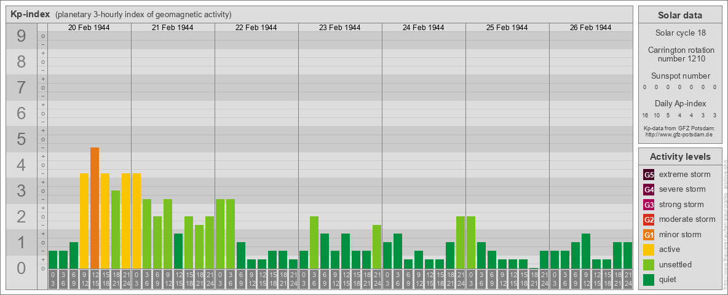The height and width of the screenshot is (295, 728).
Task: Click the Ap-index value 10
Action: click(657, 115)
